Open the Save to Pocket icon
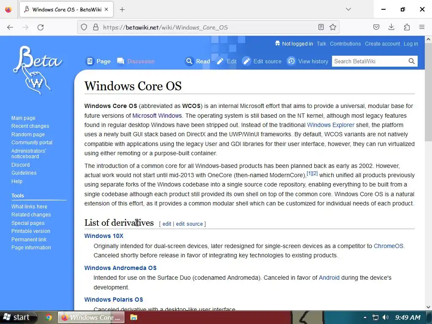The width and height of the screenshot is (432, 324). (376, 27)
